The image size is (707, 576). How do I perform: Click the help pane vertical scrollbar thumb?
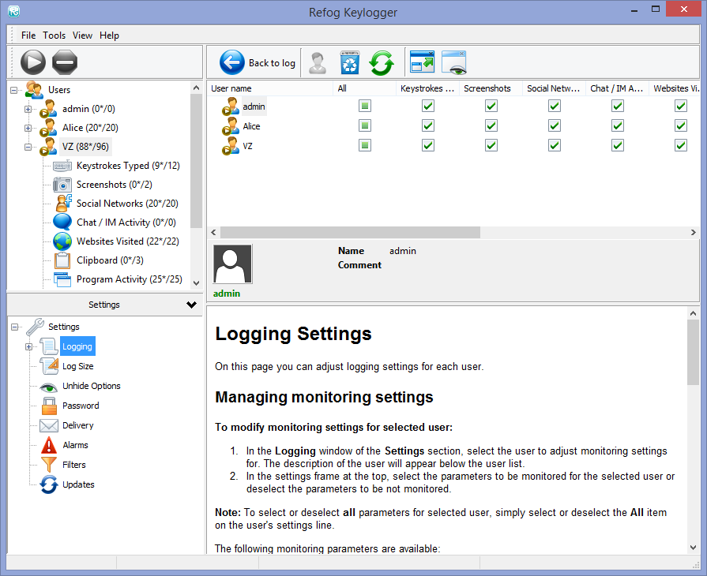693,352
